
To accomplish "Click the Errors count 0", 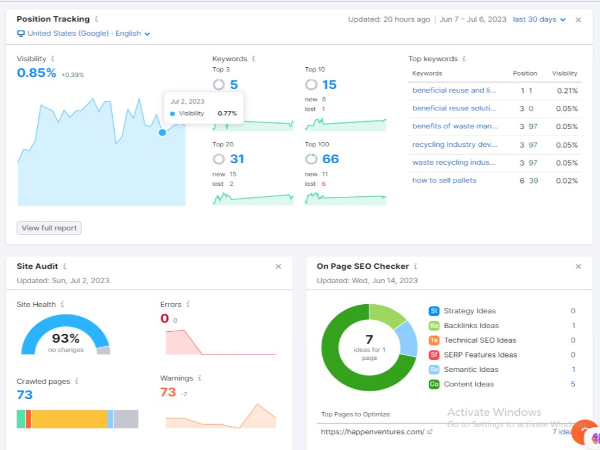I will tap(164, 319).
